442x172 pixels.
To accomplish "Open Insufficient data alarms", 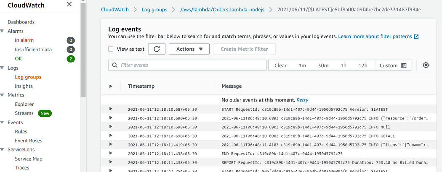I will click(x=33, y=50).
